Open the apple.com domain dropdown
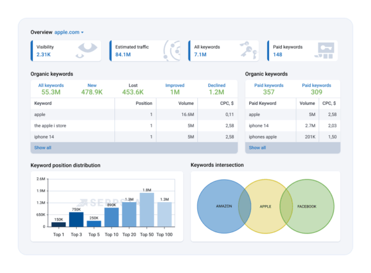Screen dimensions: 371x273 [69, 32]
